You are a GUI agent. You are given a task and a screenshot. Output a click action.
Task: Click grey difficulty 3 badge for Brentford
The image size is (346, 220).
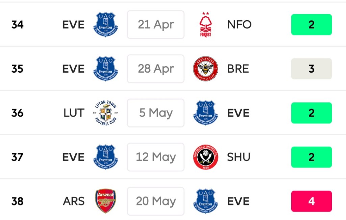coord(311,69)
